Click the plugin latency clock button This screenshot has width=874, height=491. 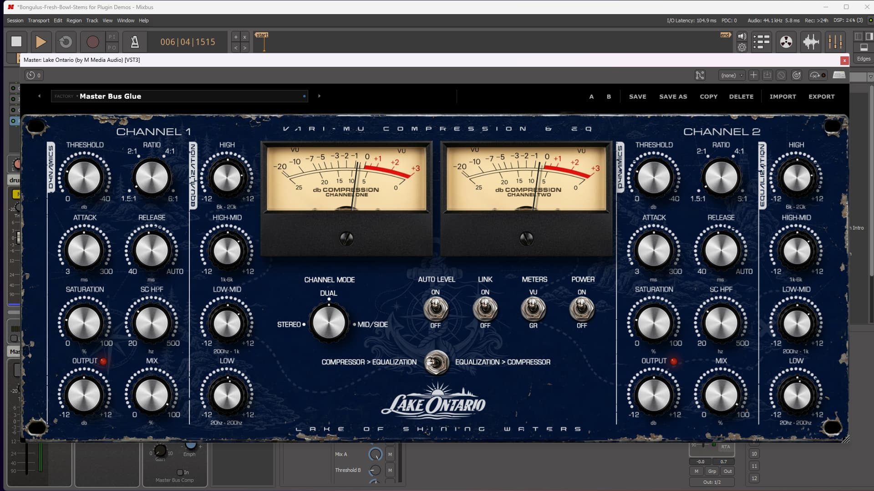click(x=34, y=75)
